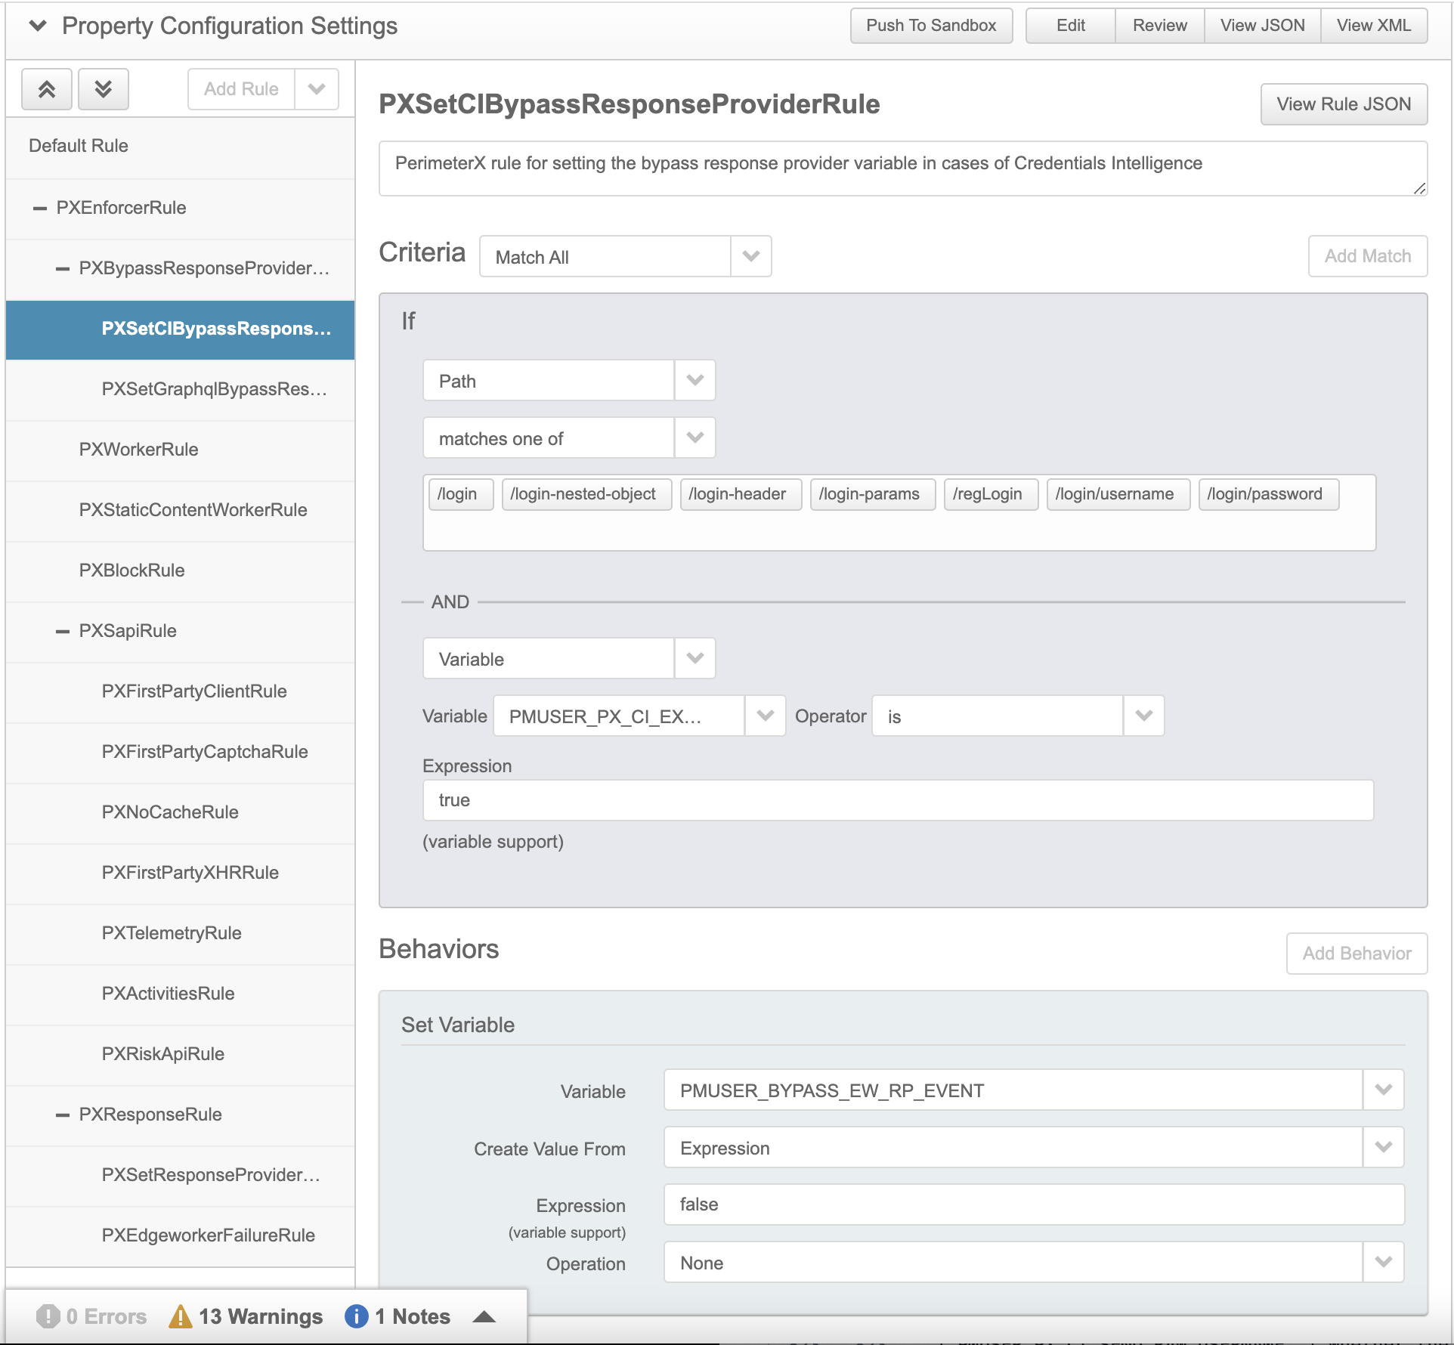Screen dimensions: 1454x1345
Task: Switch to View JSON tab
Action: 1262,26
